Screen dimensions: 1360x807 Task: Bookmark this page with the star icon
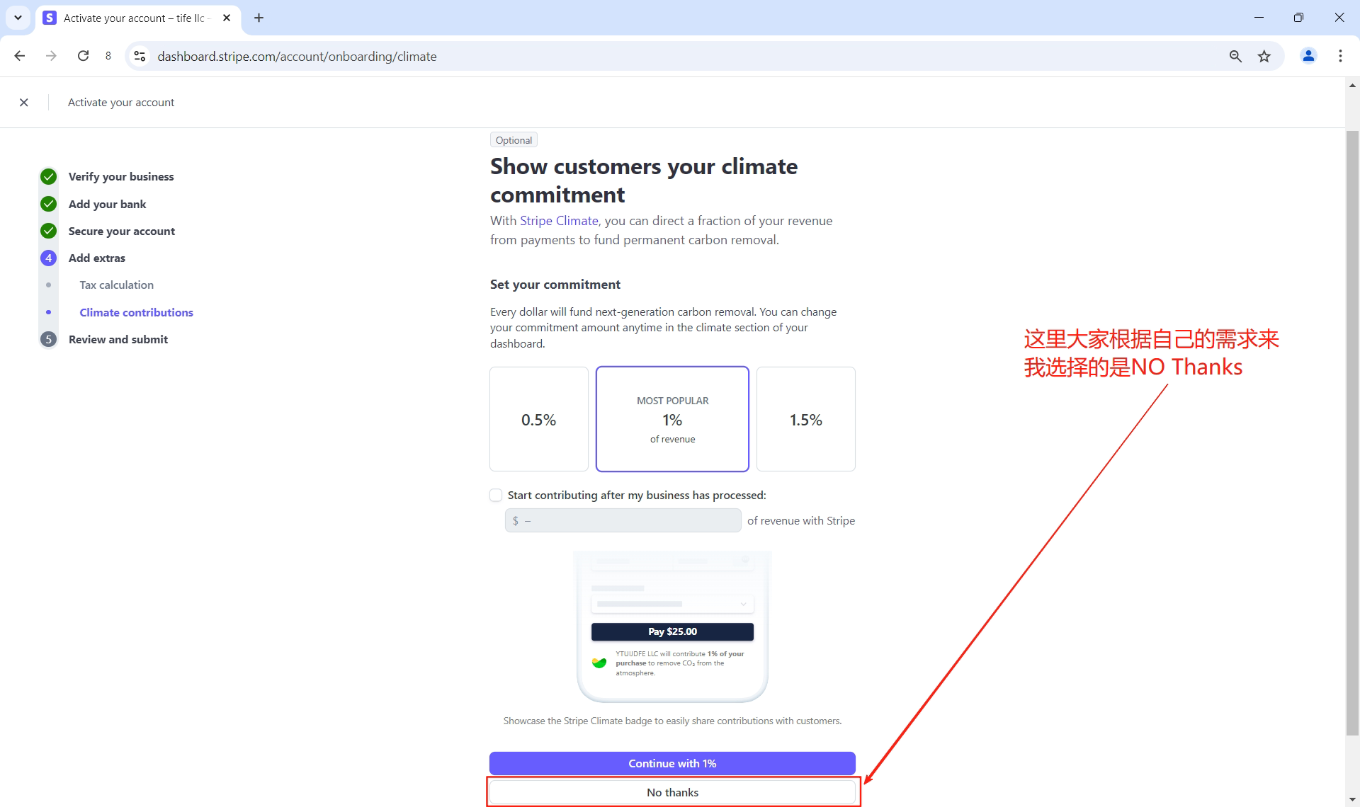click(1264, 56)
